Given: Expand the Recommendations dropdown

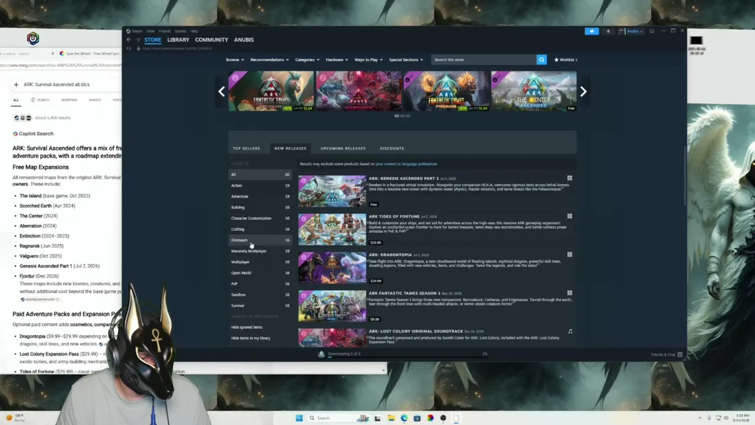Looking at the screenshot, I should (x=270, y=60).
